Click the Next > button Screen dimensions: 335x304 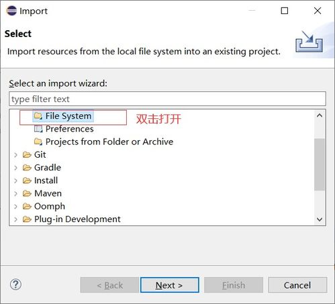[x=169, y=285]
